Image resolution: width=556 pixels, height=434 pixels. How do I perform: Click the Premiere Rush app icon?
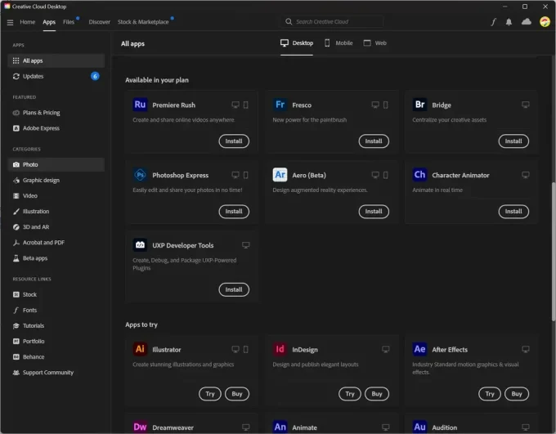point(140,105)
